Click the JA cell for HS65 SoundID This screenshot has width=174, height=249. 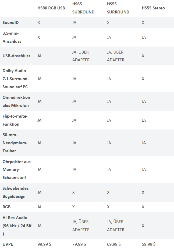click(x=74, y=23)
